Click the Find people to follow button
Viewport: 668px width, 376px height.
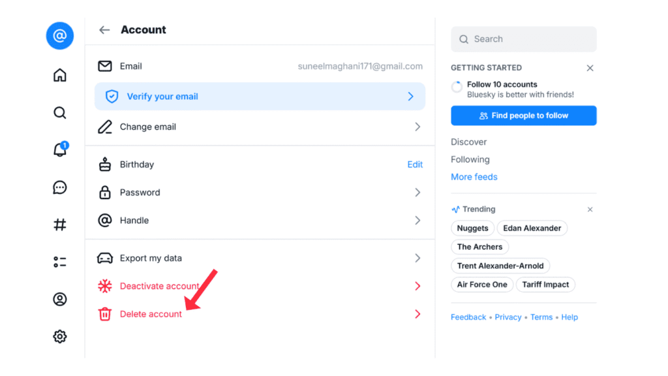click(x=523, y=116)
